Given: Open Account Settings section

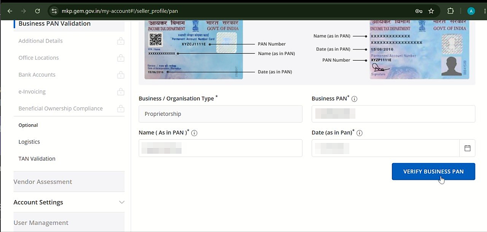Looking at the screenshot, I should coord(69,202).
